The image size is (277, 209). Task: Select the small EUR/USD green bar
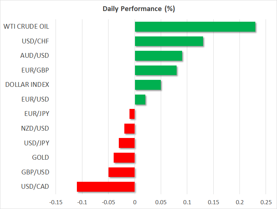140,99
